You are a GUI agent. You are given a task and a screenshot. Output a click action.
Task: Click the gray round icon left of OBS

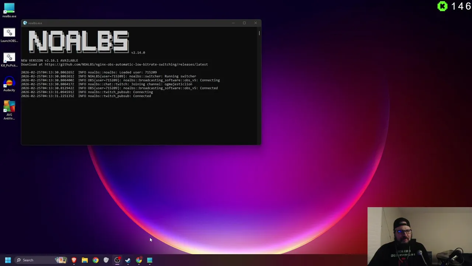(x=106, y=260)
